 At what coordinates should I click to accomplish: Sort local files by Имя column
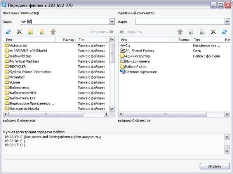pyautogui.click(x=30, y=40)
